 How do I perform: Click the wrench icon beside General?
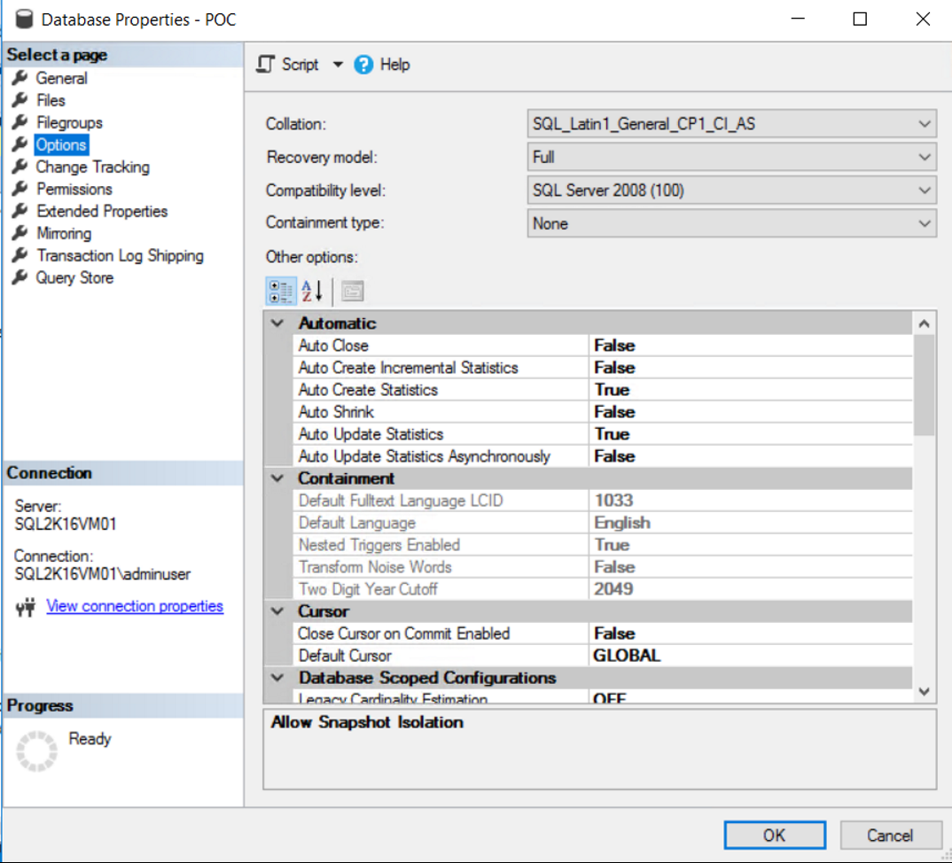(20, 78)
